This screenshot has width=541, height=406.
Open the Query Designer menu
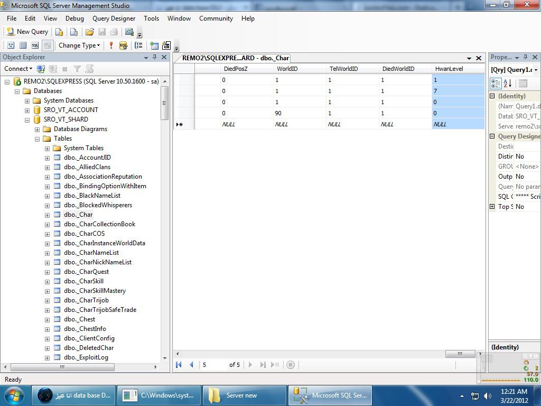[114, 19]
